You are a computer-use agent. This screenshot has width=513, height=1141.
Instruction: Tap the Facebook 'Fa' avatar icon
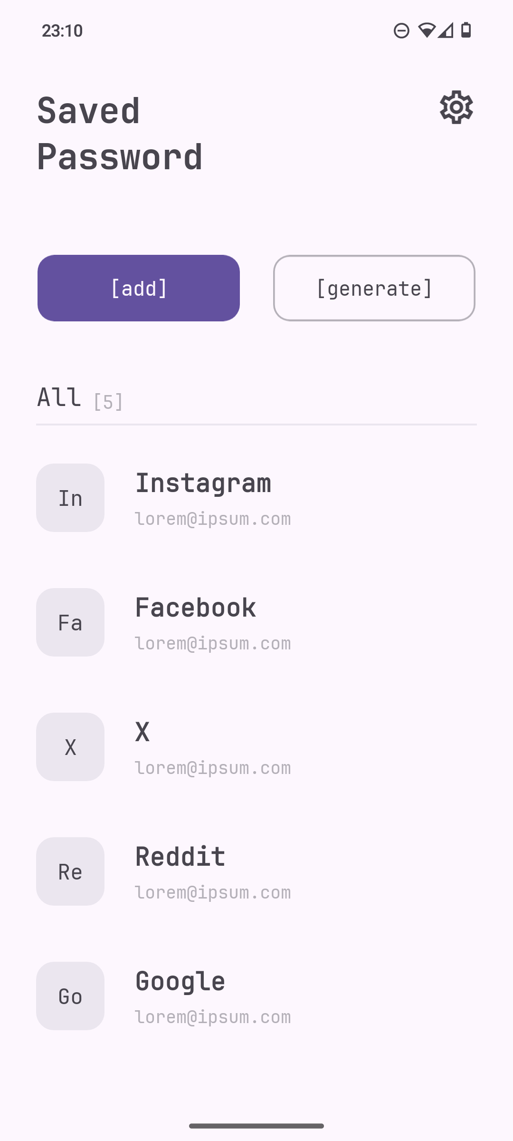pos(70,622)
